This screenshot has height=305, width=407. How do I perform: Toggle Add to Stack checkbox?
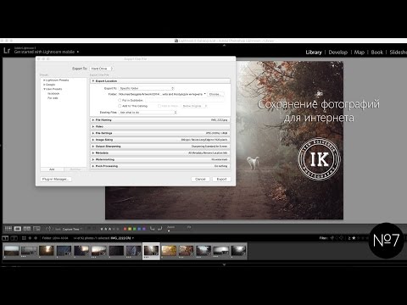coord(159,106)
